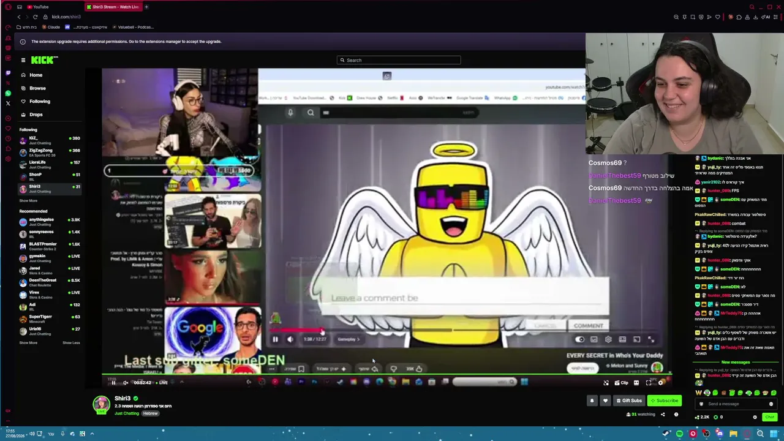Open X icon in browser sidebar
The height and width of the screenshot is (441, 784).
[x=8, y=104]
